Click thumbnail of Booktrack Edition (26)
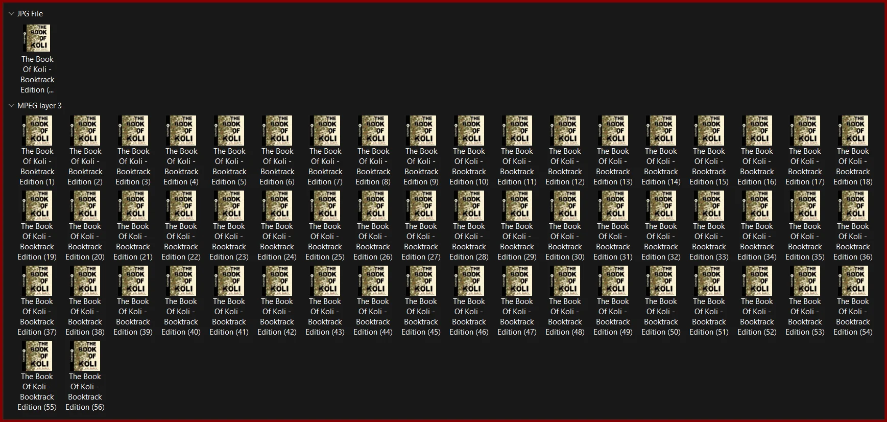This screenshot has width=887, height=422. 373,205
